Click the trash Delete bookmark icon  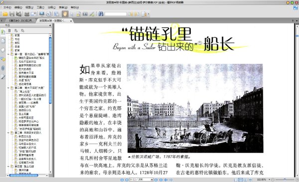(9, 30)
